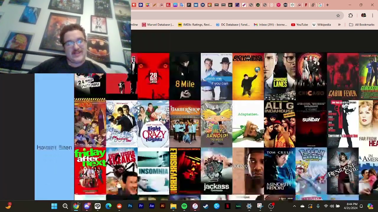Viewport: 378px width, 212px height.
Task: Switch to the red C favicon tab
Action: [168, 5]
